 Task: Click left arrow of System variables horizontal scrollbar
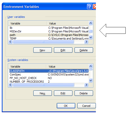(x=10, y=85)
